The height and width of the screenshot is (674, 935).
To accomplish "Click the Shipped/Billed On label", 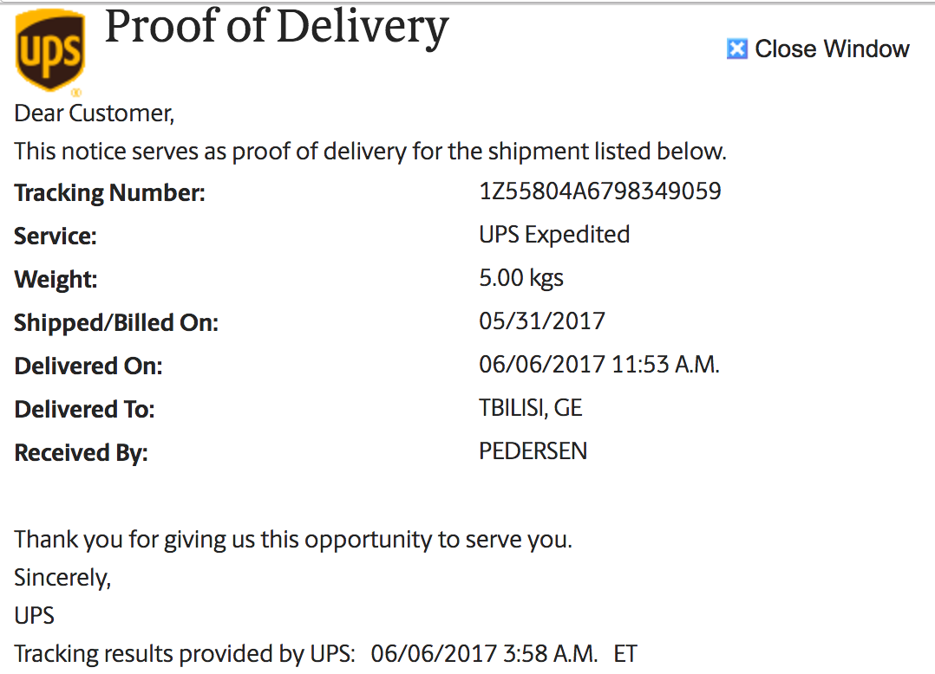I will point(116,323).
